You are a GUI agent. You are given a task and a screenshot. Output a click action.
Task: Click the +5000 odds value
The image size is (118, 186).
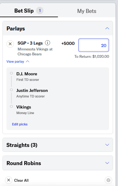coord(68,43)
